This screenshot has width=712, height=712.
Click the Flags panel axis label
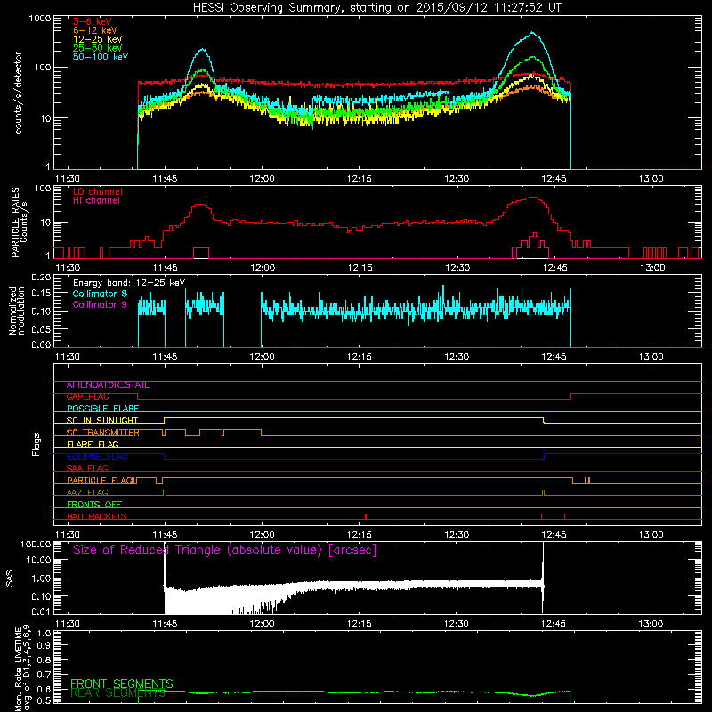pos(36,445)
